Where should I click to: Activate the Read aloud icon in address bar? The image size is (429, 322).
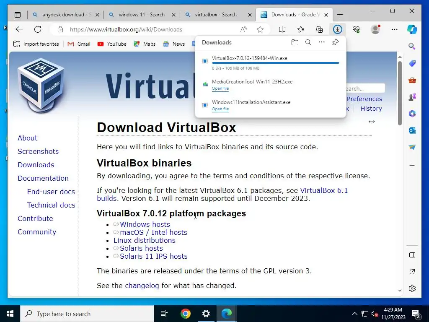point(243,29)
